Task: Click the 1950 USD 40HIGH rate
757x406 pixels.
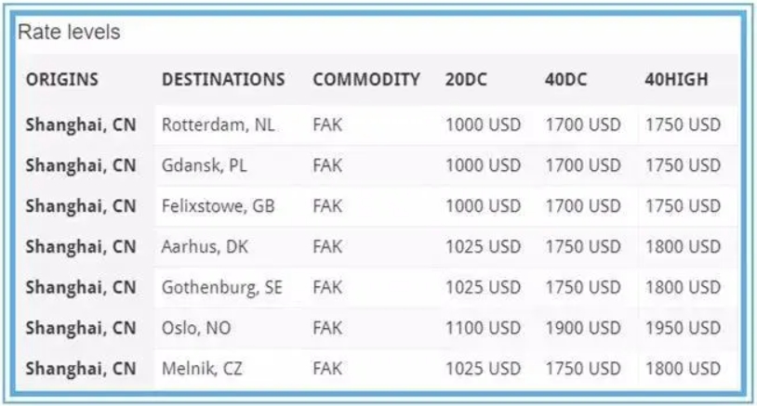Action: [x=683, y=328]
